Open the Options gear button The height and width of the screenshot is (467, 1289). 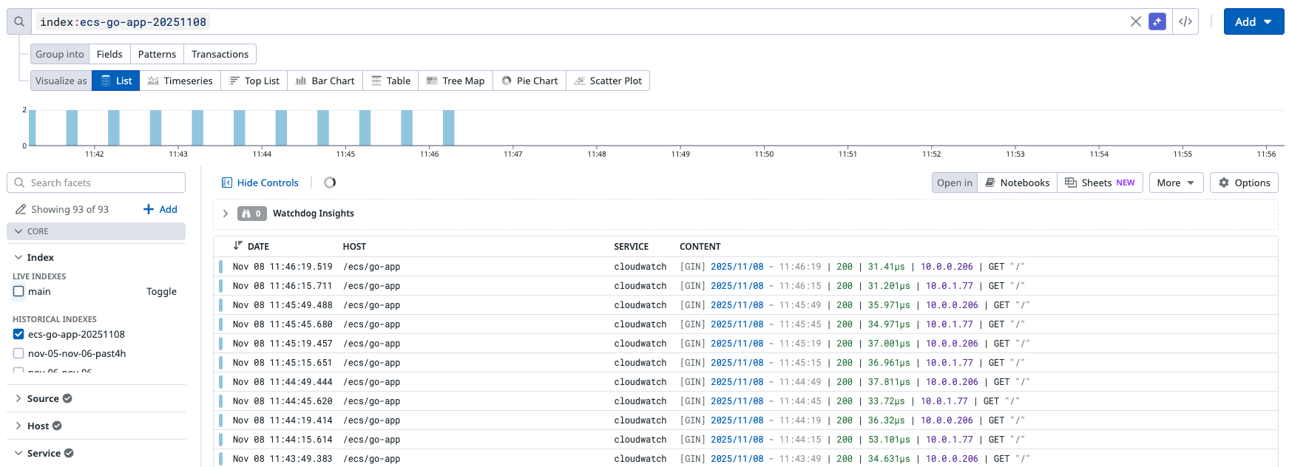click(x=1244, y=183)
